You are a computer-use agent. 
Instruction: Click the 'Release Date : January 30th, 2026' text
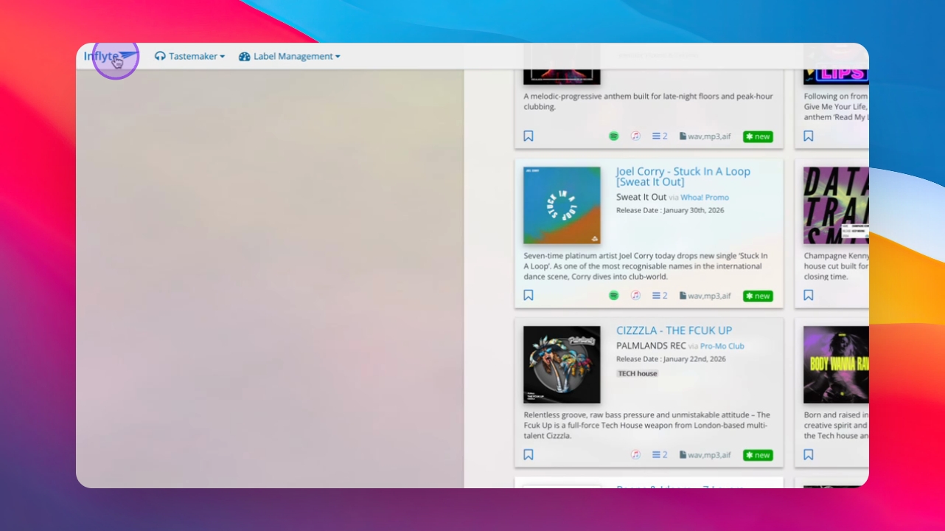click(670, 211)
